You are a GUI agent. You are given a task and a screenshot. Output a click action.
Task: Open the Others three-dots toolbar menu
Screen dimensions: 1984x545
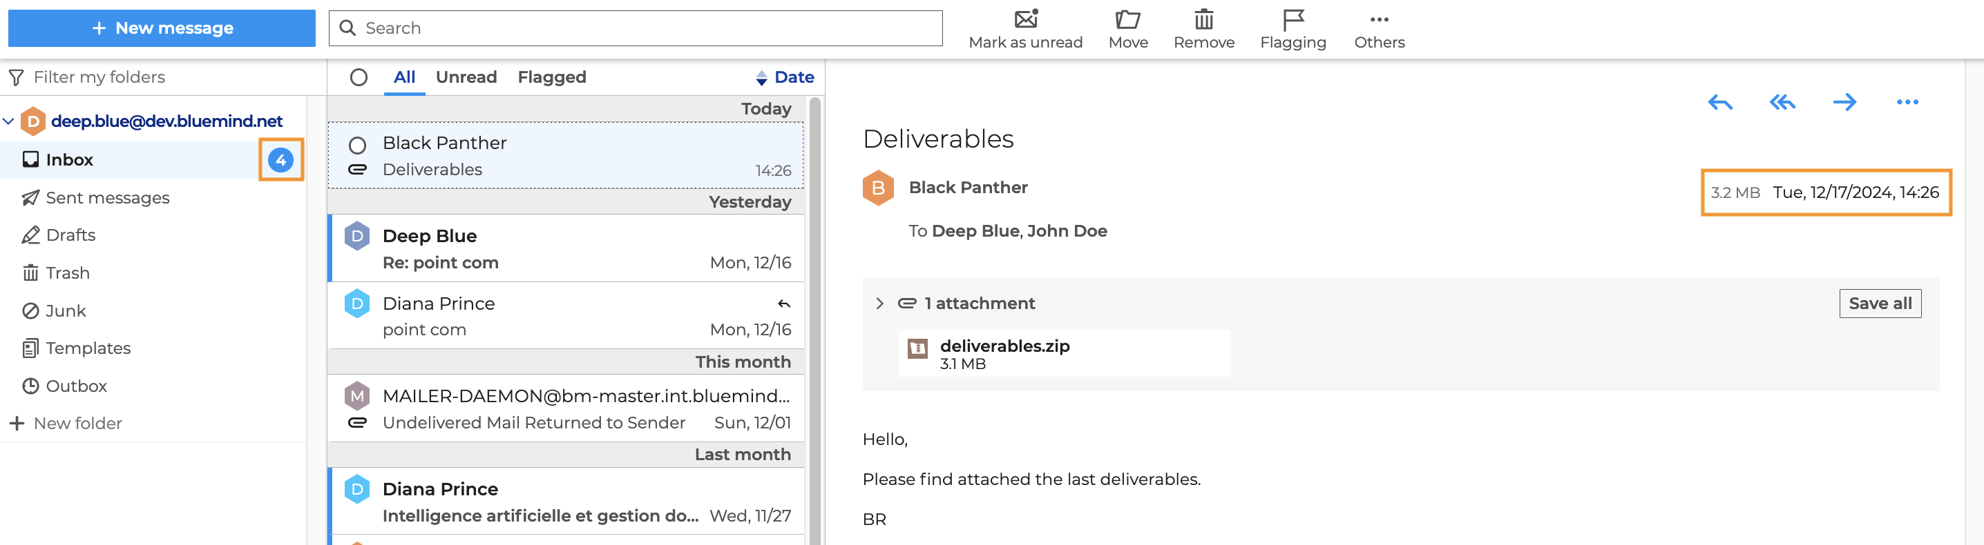[1379, 19]
